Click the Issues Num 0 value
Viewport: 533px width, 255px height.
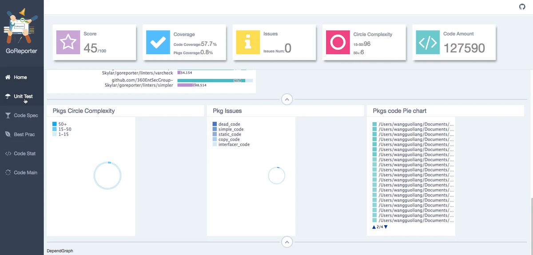coord(288,48)
